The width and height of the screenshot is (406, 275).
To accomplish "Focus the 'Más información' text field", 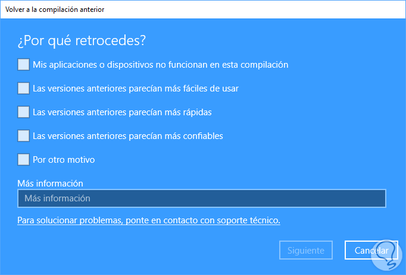I will click(x=201, y=198).
